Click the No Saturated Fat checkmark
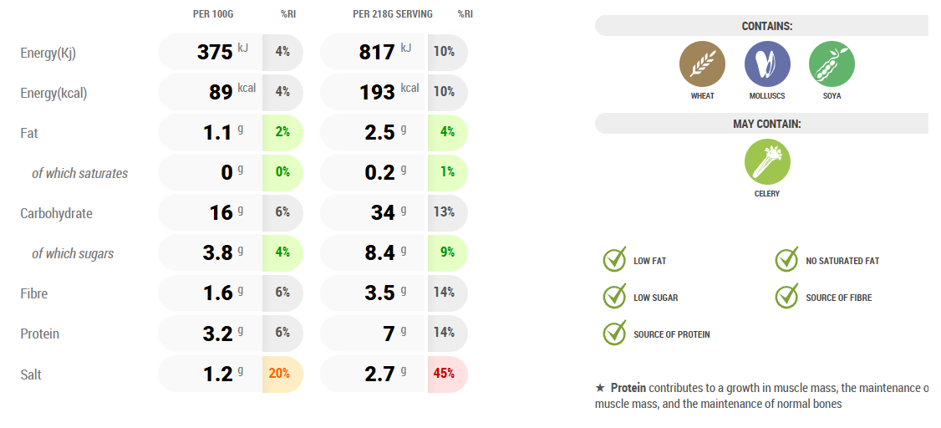941x428 pixels. click(786, 261)
